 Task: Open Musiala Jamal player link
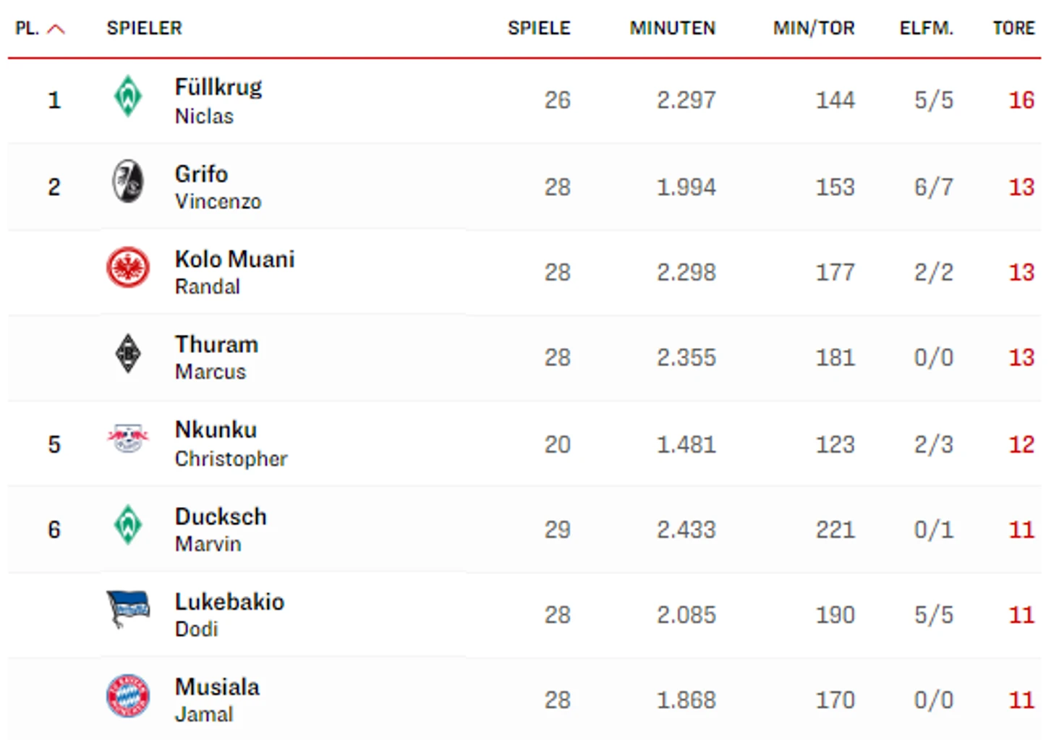coord(217,699)
